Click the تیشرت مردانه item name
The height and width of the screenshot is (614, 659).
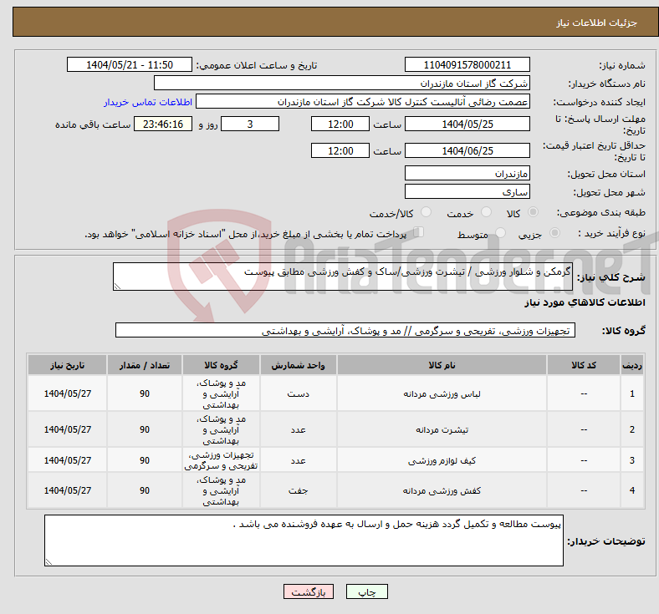(x=442, y=429)
